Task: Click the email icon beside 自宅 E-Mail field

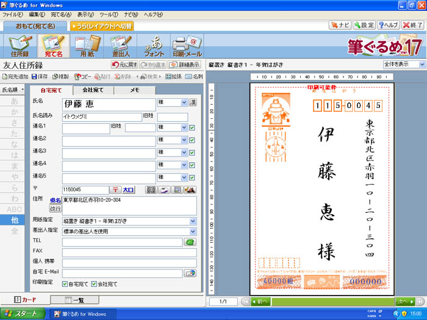Action: 190,273
